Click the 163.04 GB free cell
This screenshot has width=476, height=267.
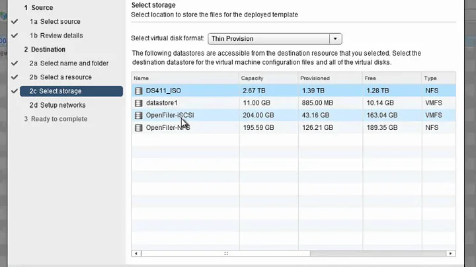click(382, 115)
